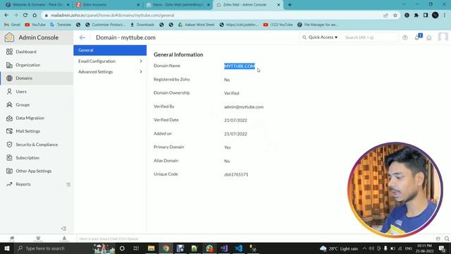Open the Gmail bookmark

12,25
